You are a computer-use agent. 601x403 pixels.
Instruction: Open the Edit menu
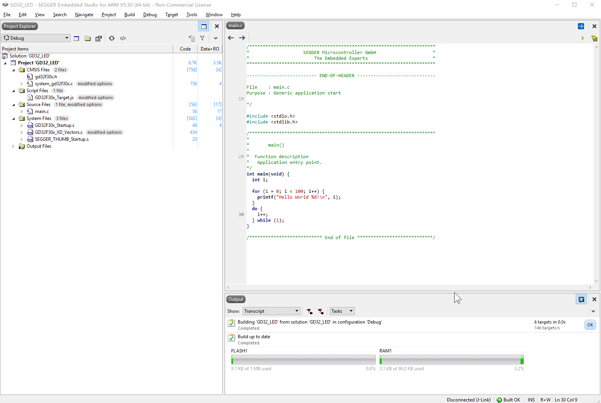tap(23, 15)
